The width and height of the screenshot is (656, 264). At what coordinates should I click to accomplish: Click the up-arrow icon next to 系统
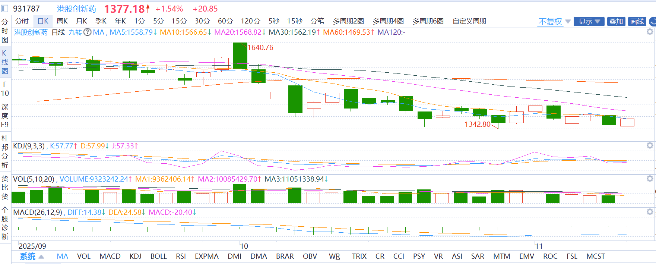41,257
